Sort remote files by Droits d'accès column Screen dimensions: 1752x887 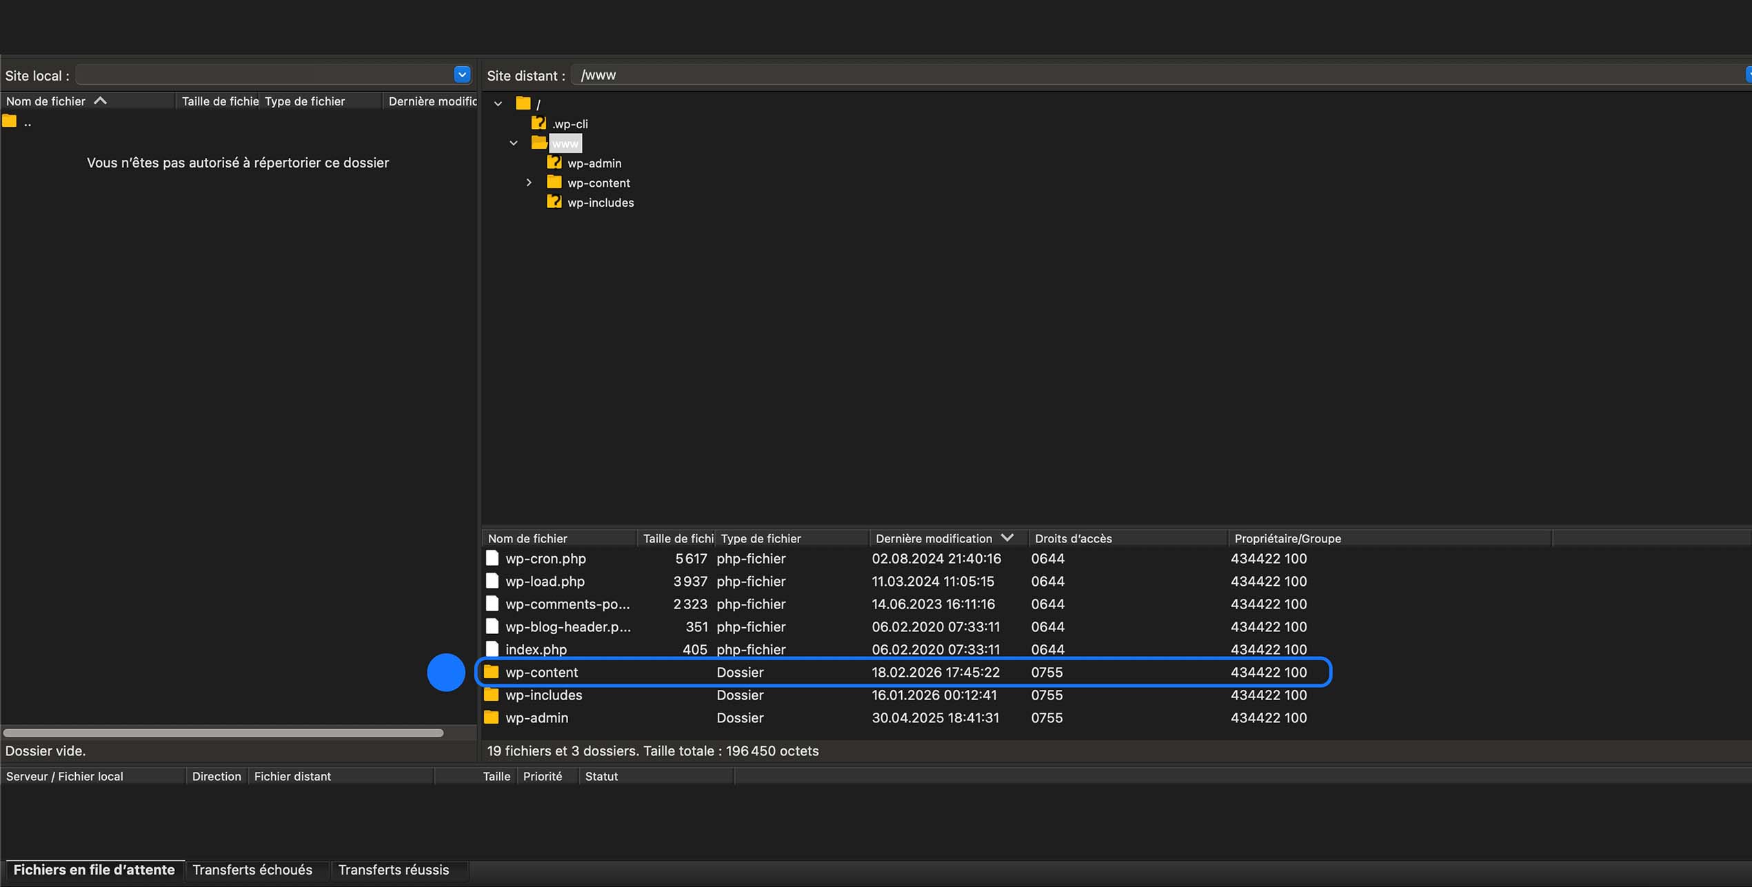pyautogui.click(x=1073, y=538)
